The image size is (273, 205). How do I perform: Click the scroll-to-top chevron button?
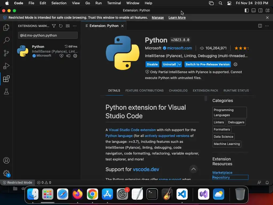click(194, 169)
